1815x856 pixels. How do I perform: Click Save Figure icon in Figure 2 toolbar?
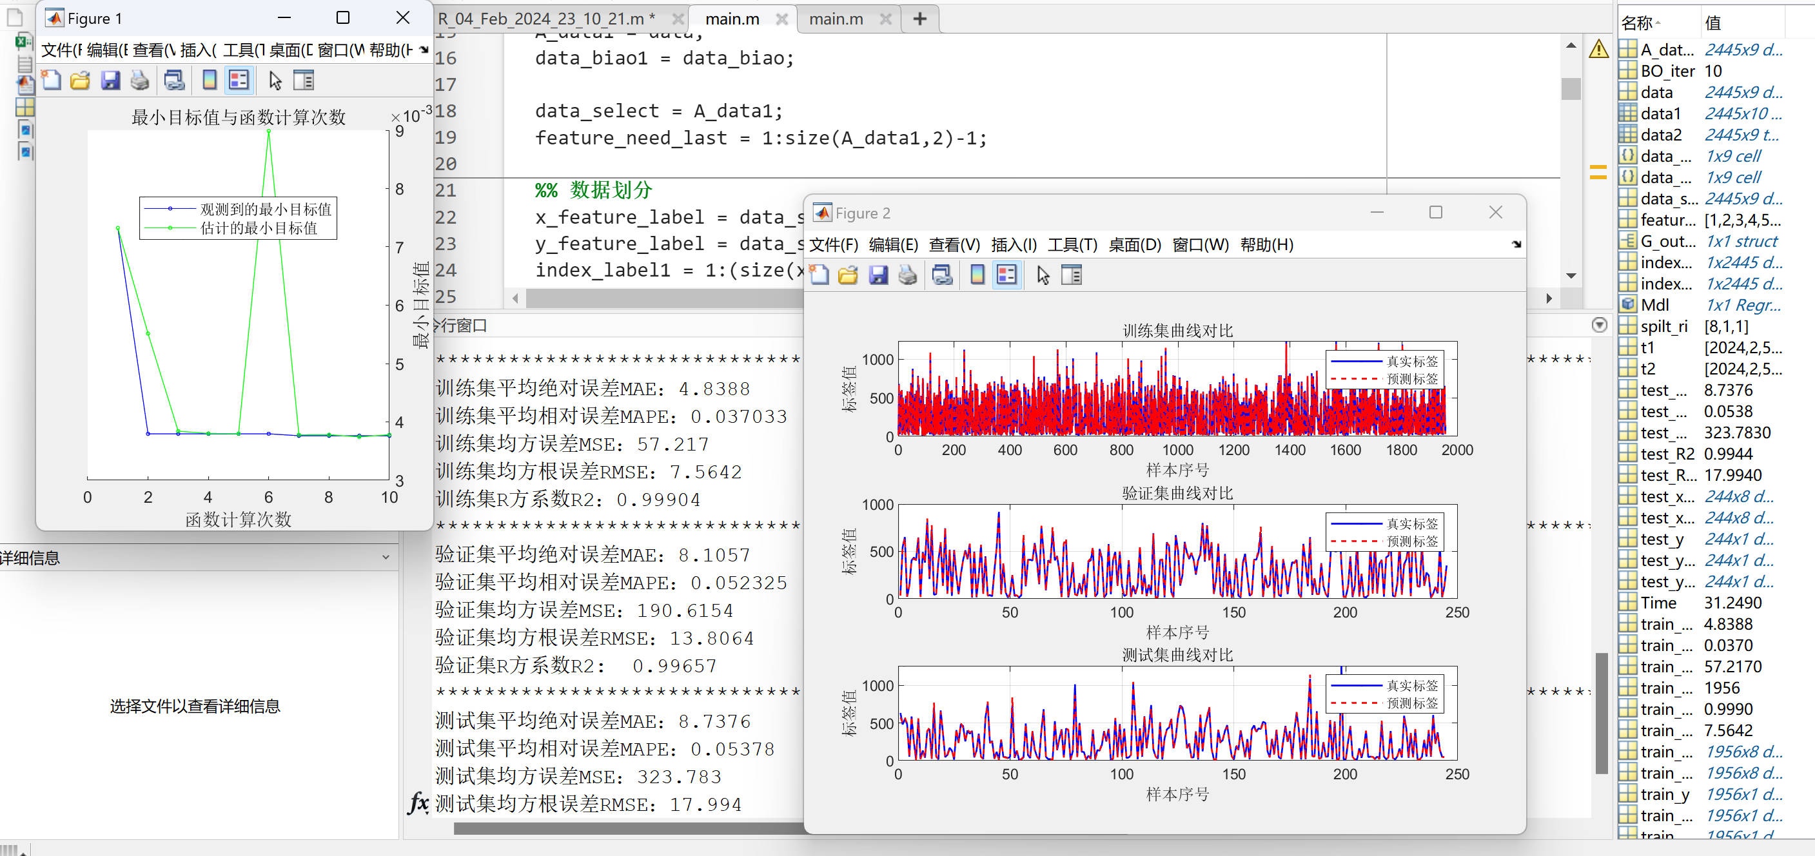point(878,275)
